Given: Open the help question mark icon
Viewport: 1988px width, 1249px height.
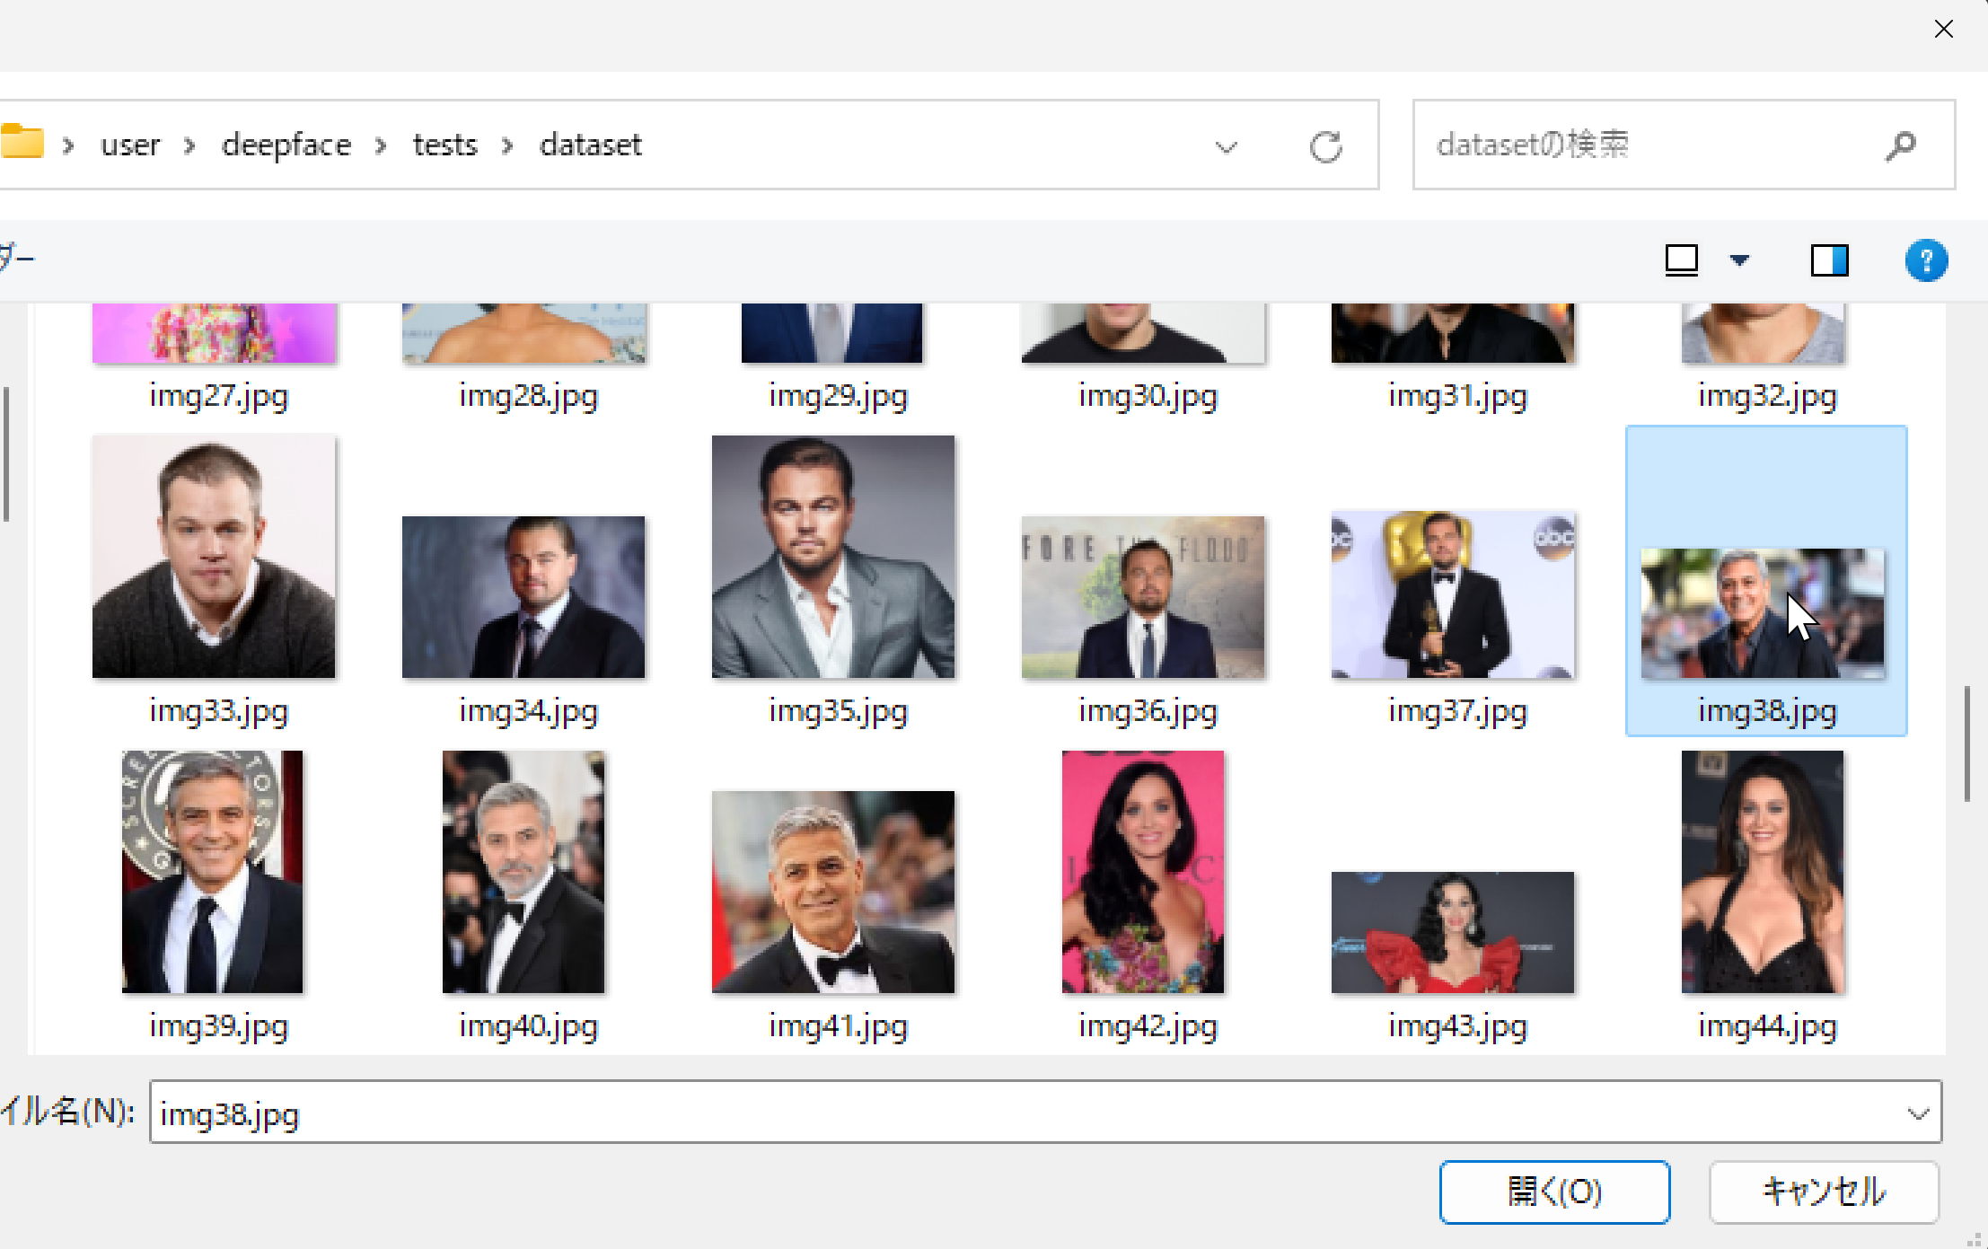Looking at the screenshot, I should click(1926, 260).
